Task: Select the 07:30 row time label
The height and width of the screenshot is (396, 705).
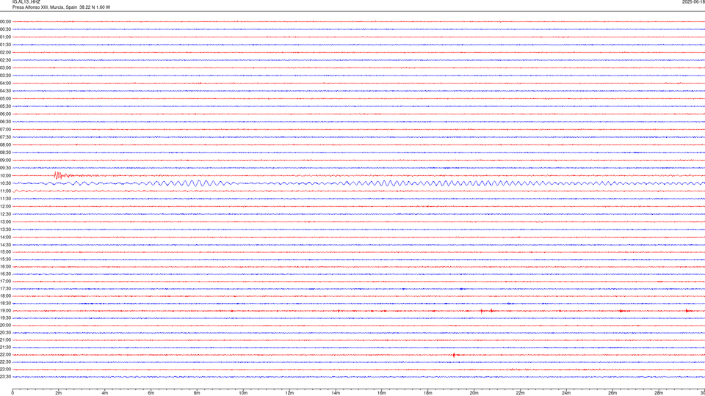Action: pyautogui.click(x=5, y=137)
